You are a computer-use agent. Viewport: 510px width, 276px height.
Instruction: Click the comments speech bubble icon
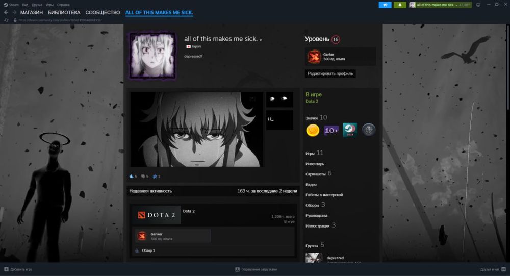tap(143, 177)
